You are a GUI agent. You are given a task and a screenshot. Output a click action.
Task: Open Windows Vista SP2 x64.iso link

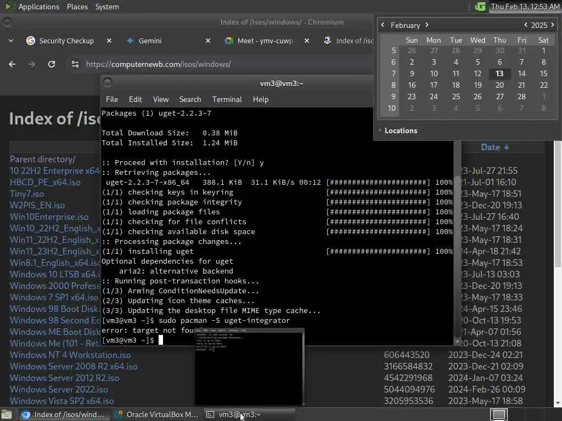[61, 401]
